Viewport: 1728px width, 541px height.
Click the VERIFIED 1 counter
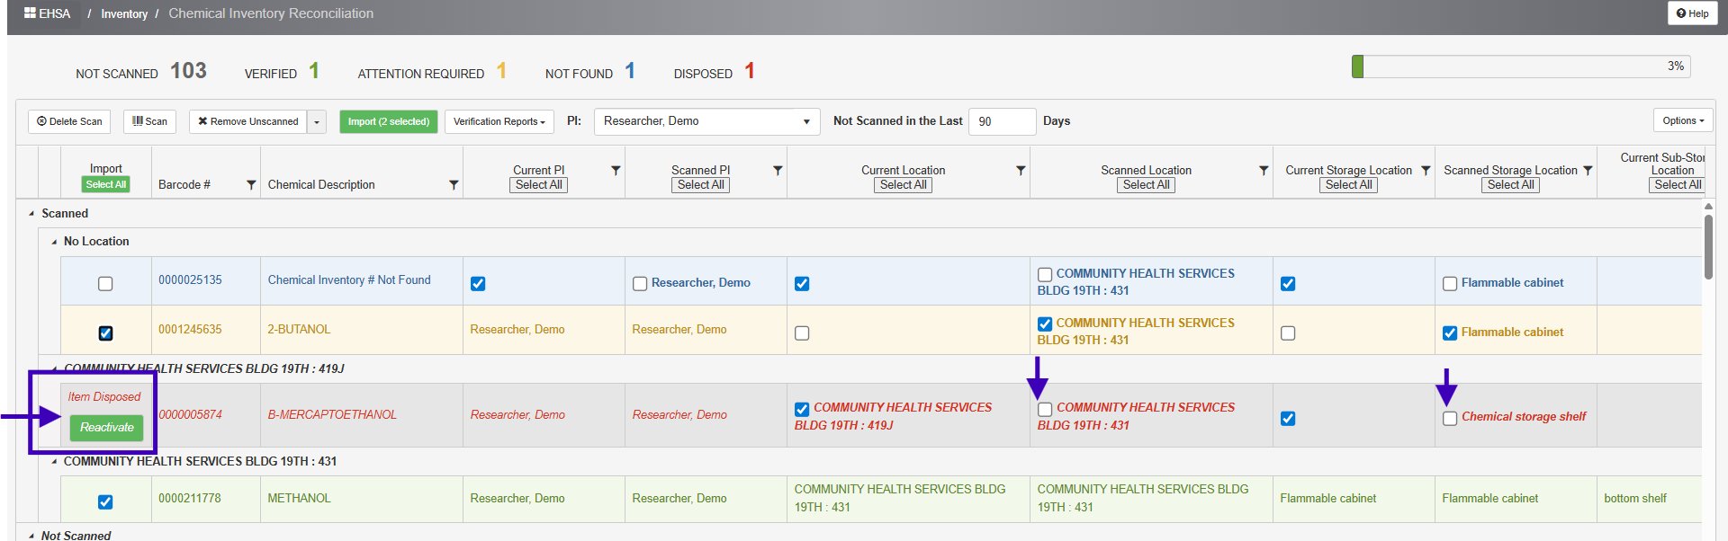[x=282, y=71]
